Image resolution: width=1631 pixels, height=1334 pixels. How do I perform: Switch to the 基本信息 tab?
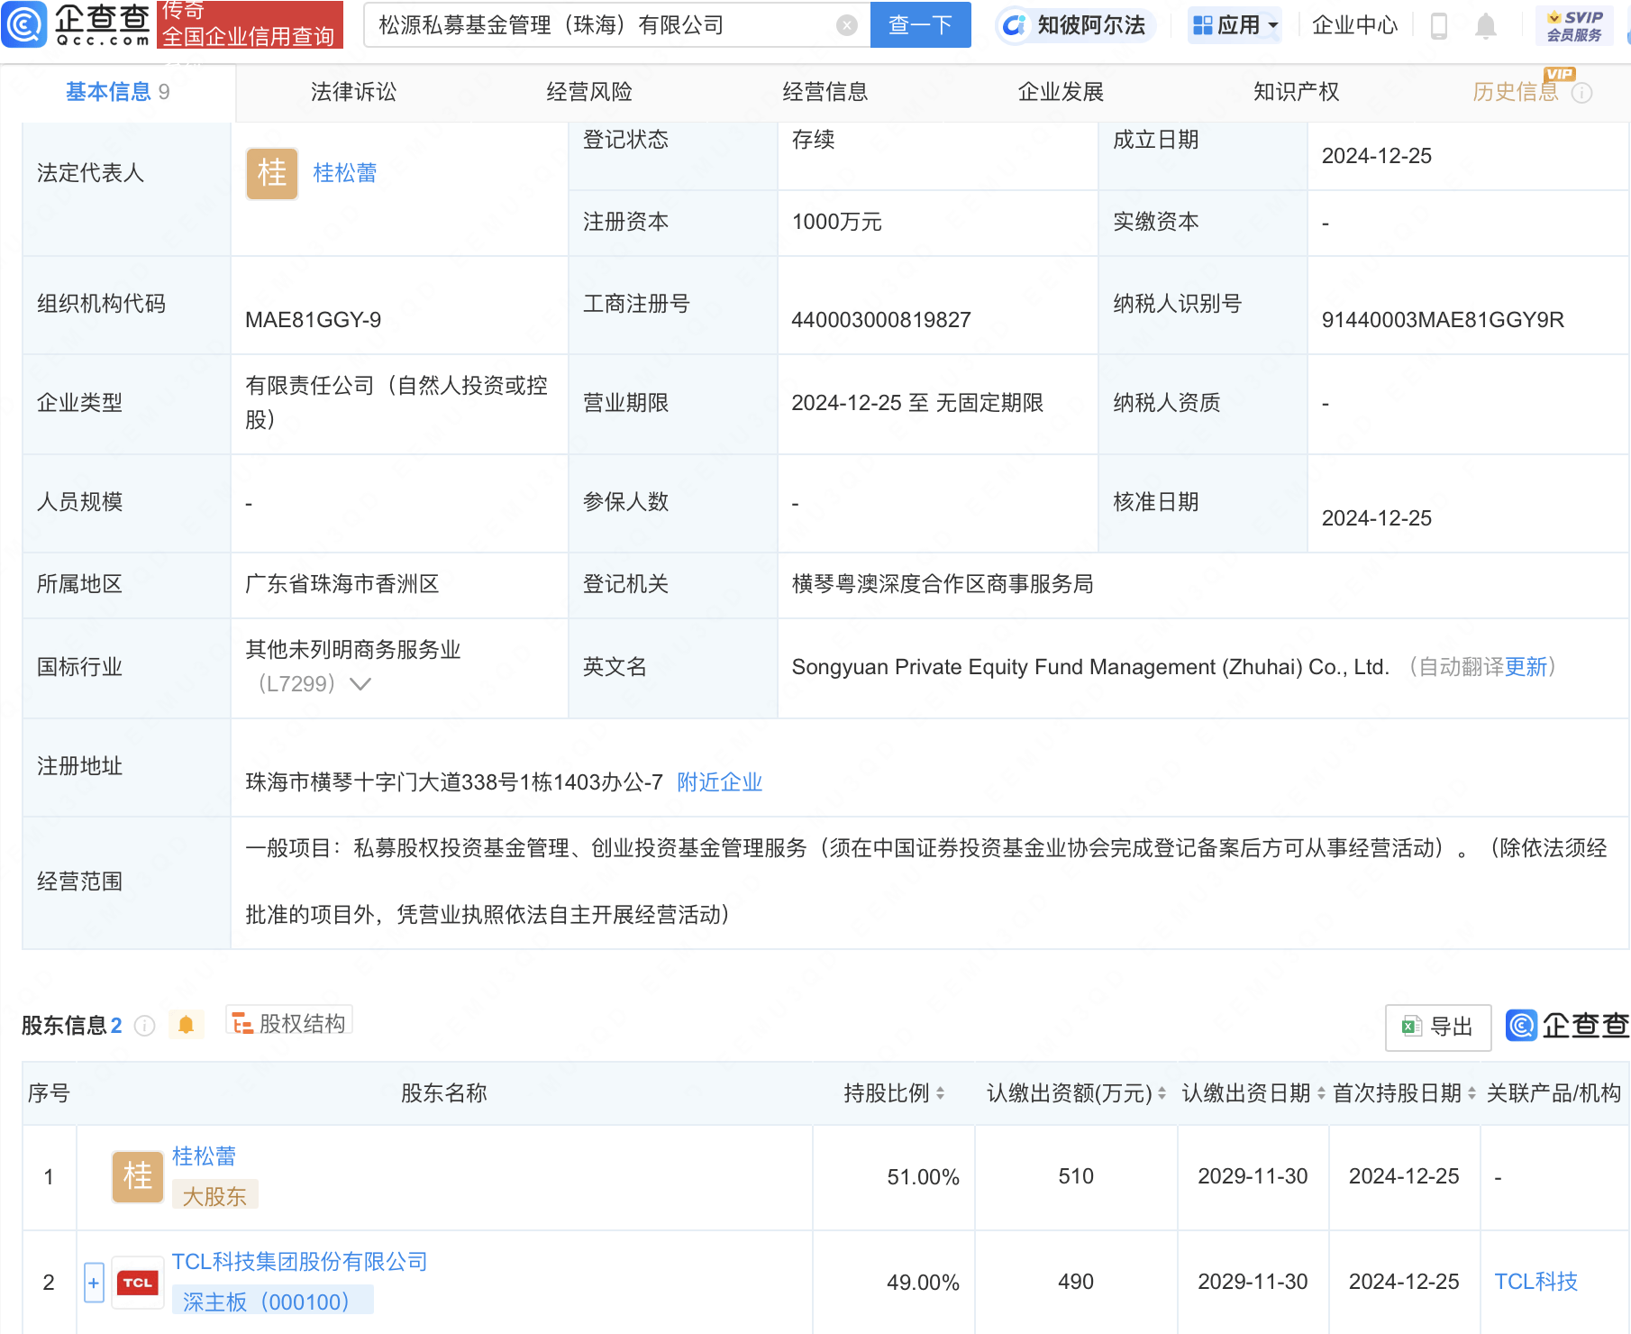pos(117,92)
